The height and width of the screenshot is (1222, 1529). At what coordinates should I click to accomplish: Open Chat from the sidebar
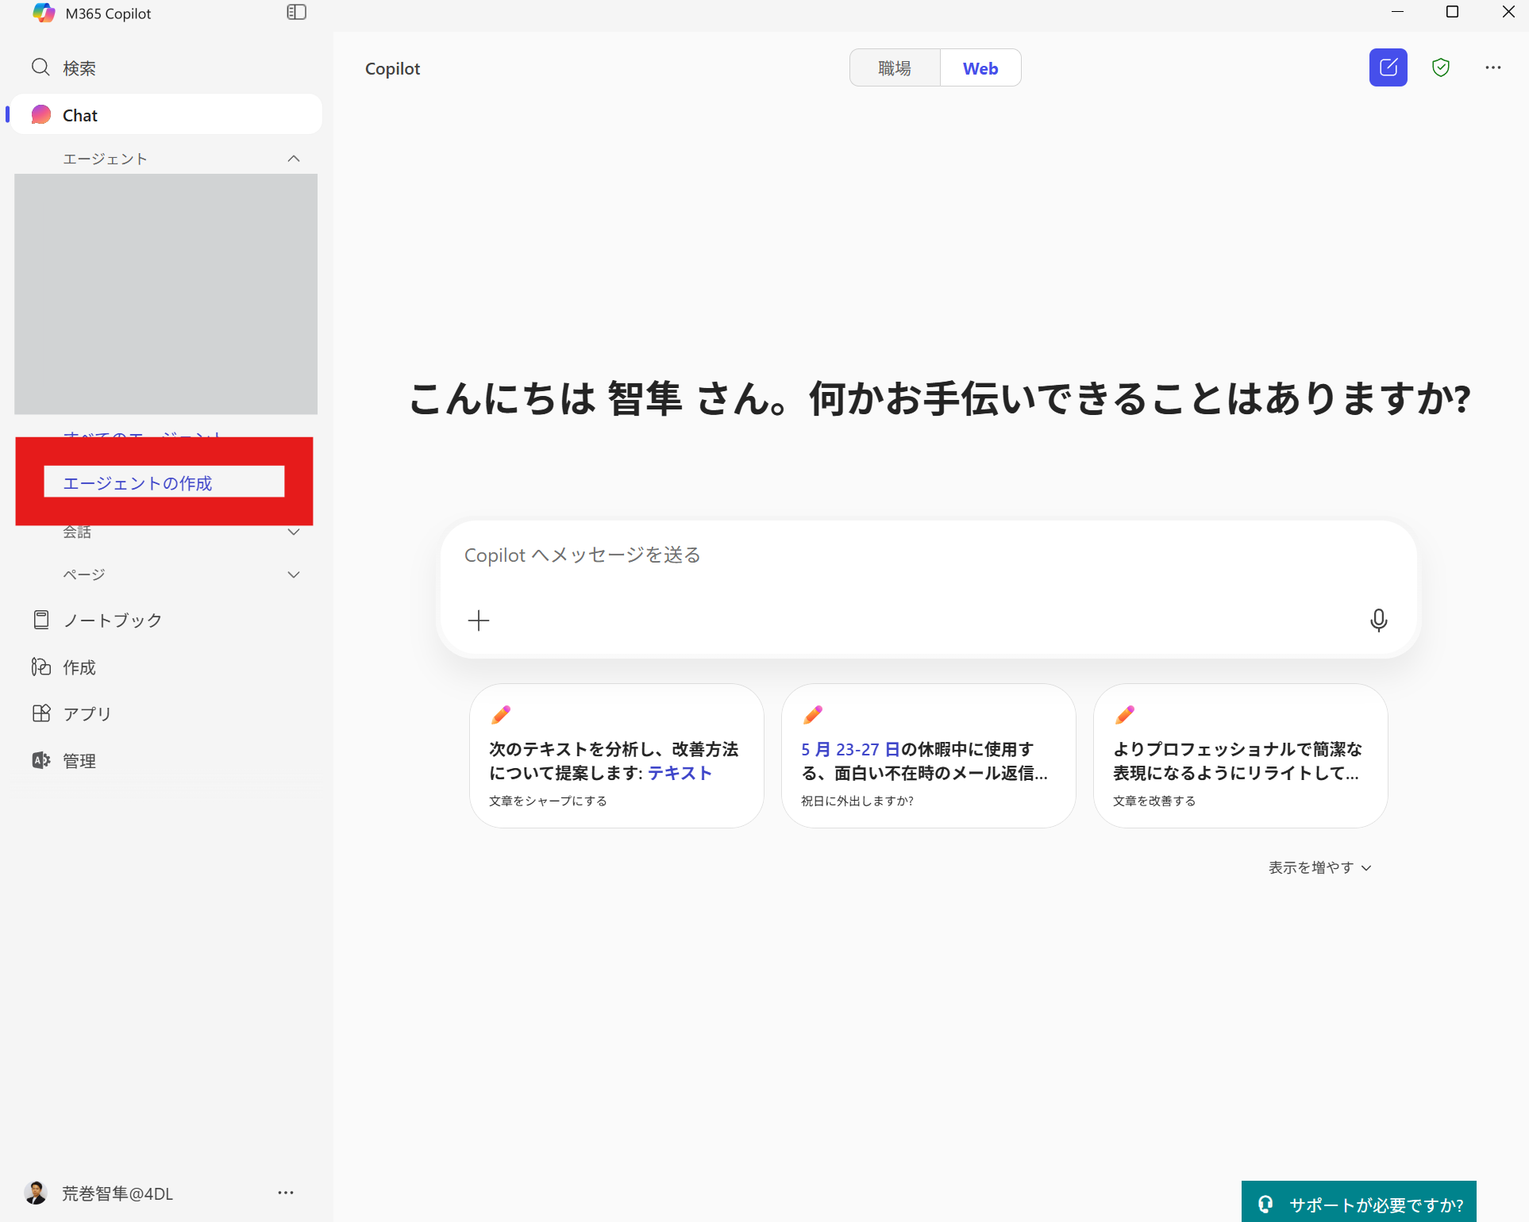(x=165, y=115)
